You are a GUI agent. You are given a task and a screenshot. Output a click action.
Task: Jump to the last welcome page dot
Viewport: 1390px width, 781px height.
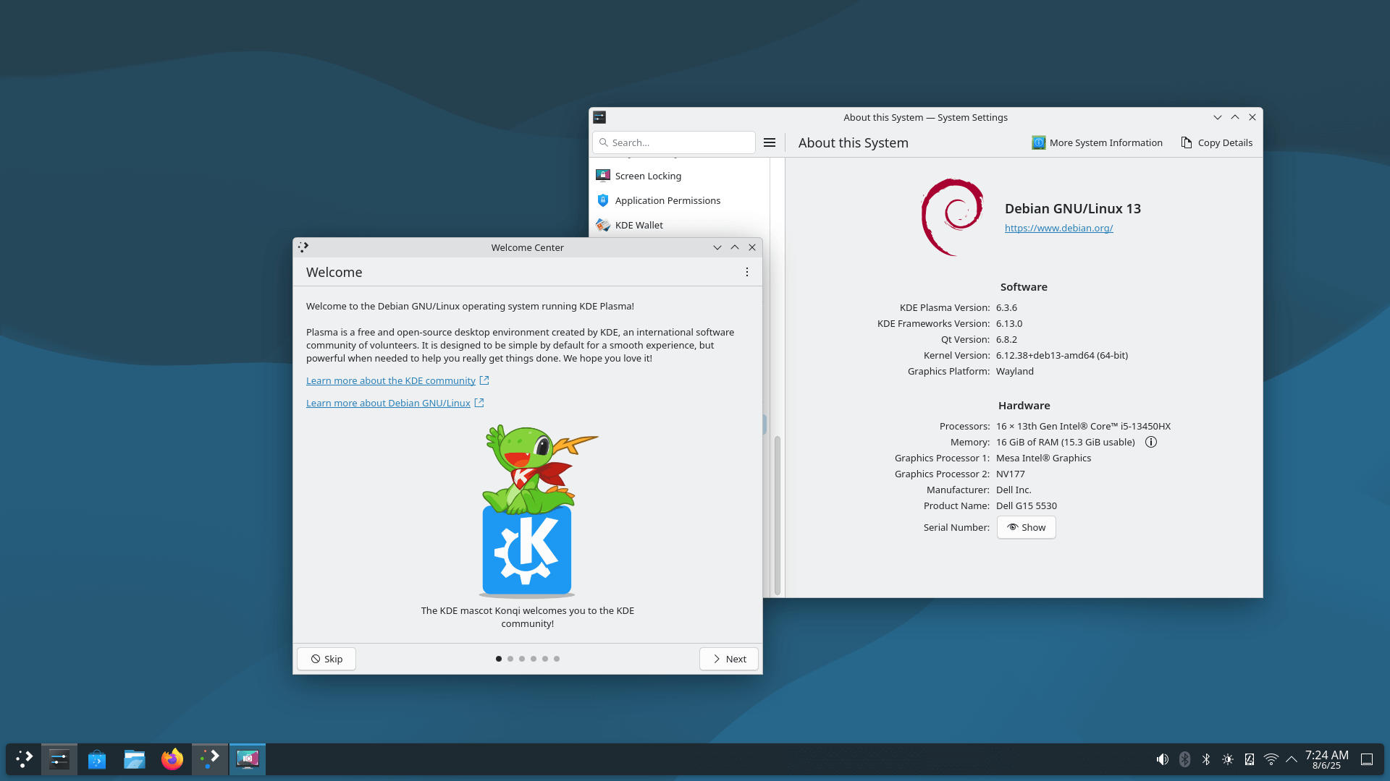[557, 659]
